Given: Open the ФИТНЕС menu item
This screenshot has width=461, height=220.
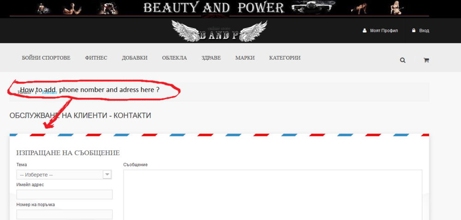Looking at the screenshot, I should point(96,58).
